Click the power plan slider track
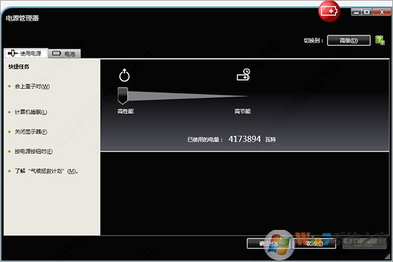Image resolution: width=393 pixels, height=262 pixels. 188,96
